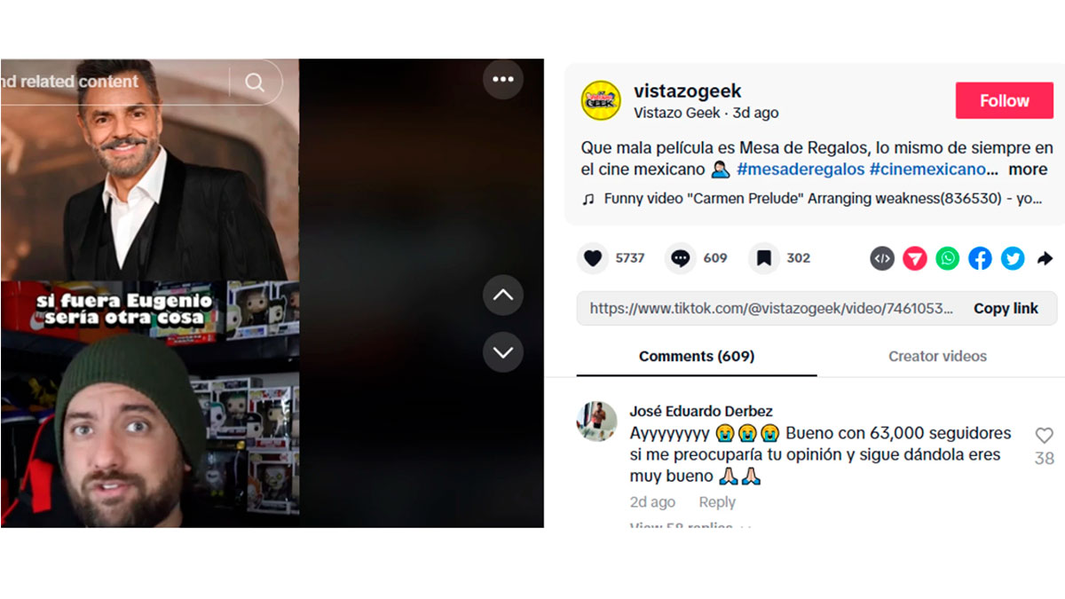Go to next video with down chevron
1065x599 pixels.
point(503,352)
